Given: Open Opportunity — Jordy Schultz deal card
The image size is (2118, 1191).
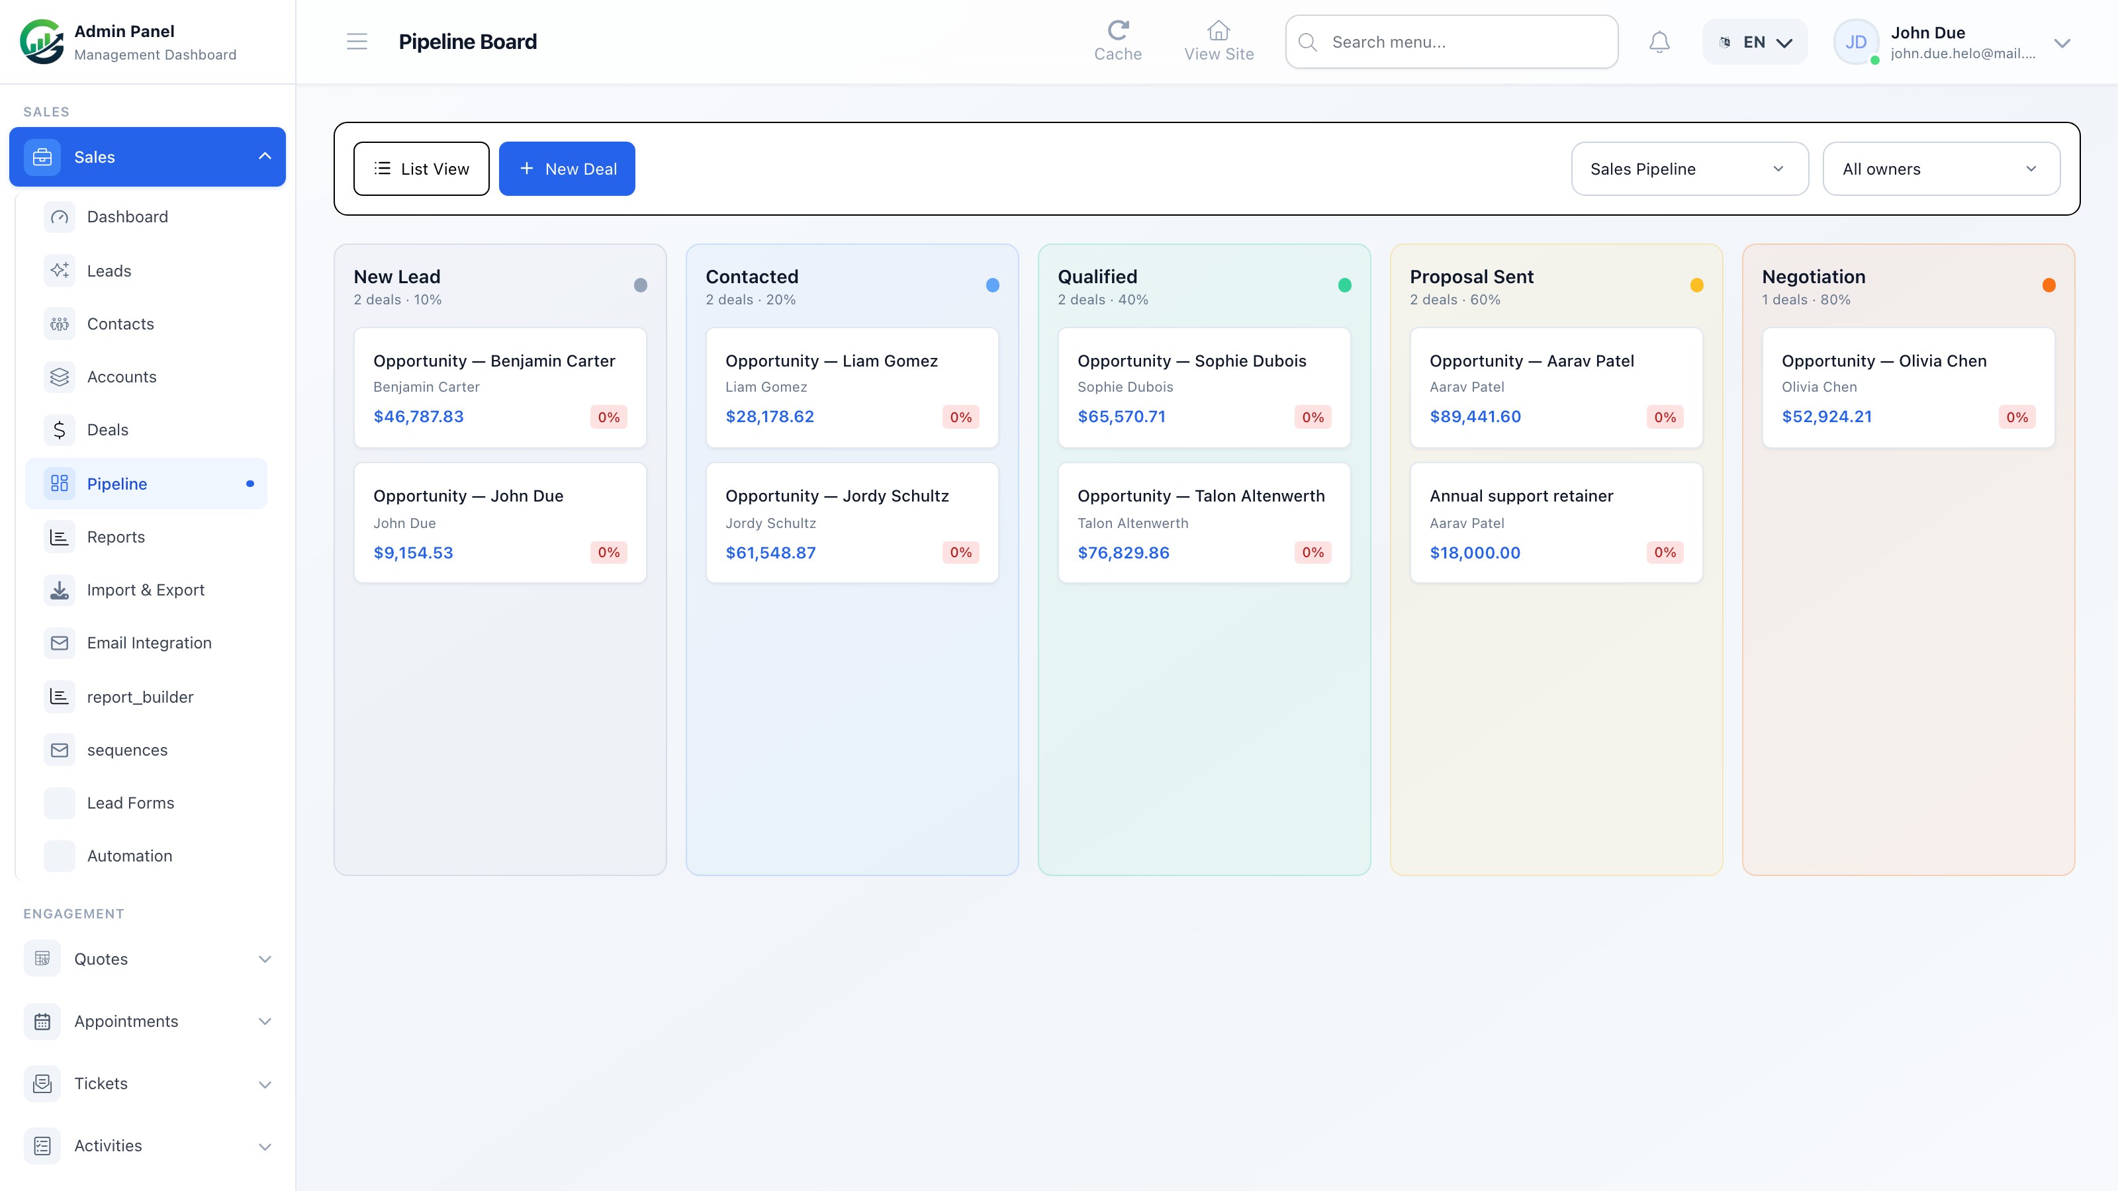Looking at the screenshot, I should [852, 523].
